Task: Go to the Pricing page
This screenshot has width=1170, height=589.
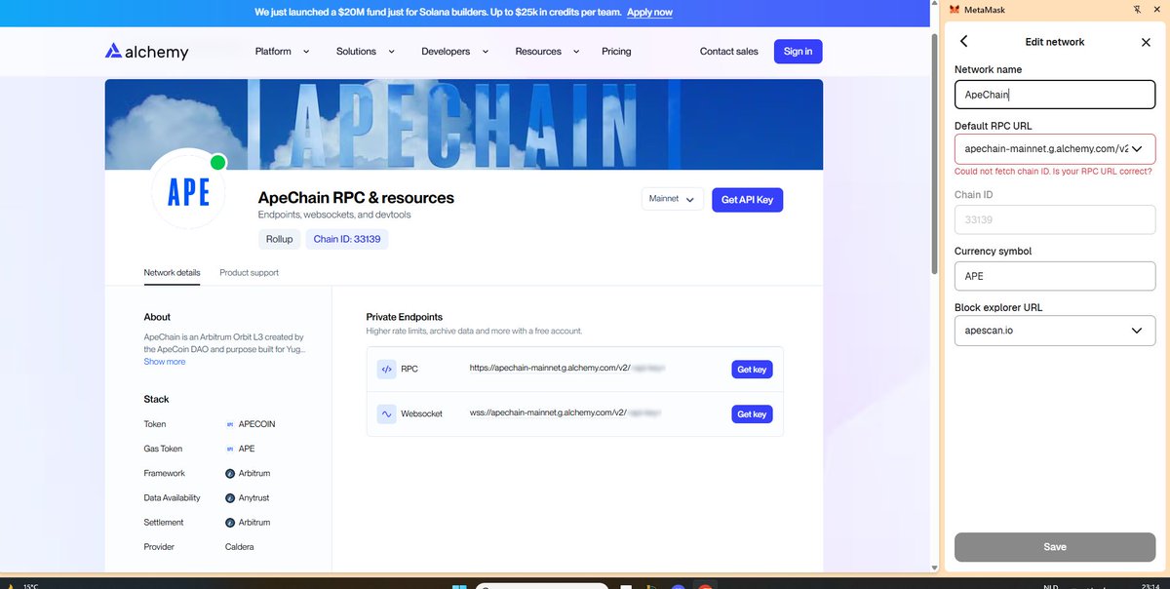Action: (x=616, y=52)
